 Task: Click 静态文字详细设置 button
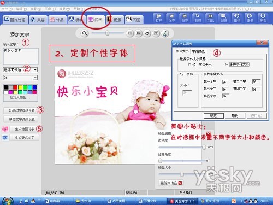tap(21, 119)
